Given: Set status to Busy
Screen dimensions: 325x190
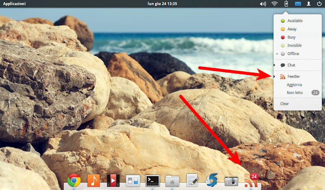Looking at the screenshot, I should pyautogui.click(x=298, y=37).
